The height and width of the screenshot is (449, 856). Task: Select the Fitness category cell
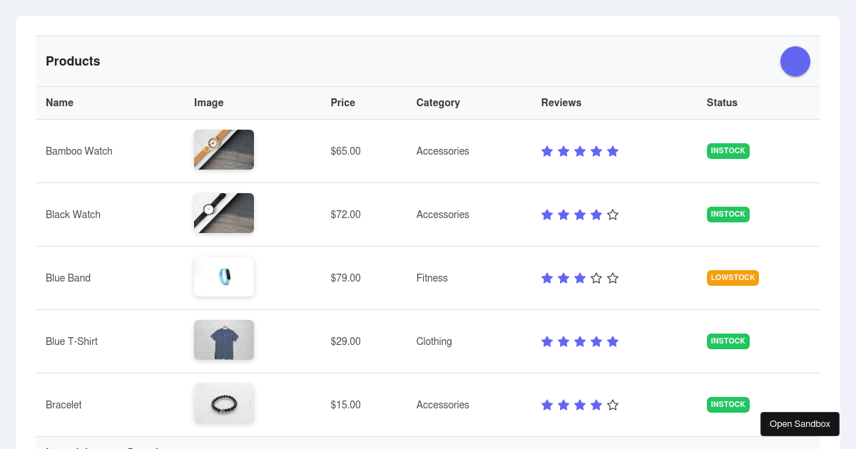432,278
